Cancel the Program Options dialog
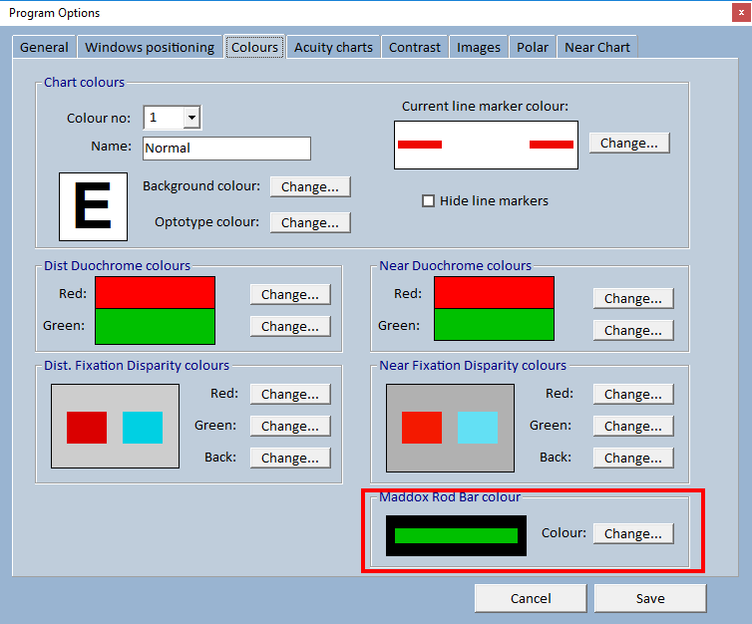The image size is (752, 624). 531,598
